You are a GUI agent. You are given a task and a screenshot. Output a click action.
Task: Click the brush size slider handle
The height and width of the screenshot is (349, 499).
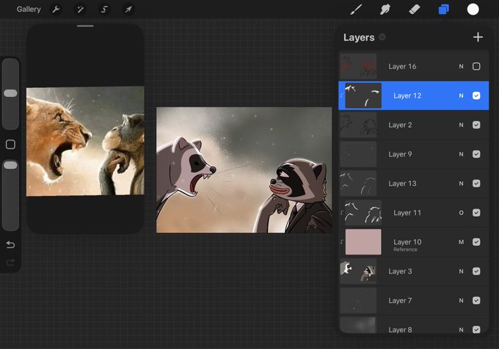click(10, 93)
